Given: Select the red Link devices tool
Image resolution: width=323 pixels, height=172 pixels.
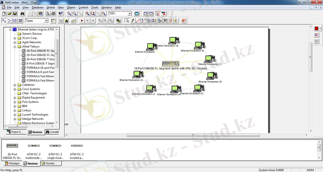Looking at the screenshot, I should [138, 21].
